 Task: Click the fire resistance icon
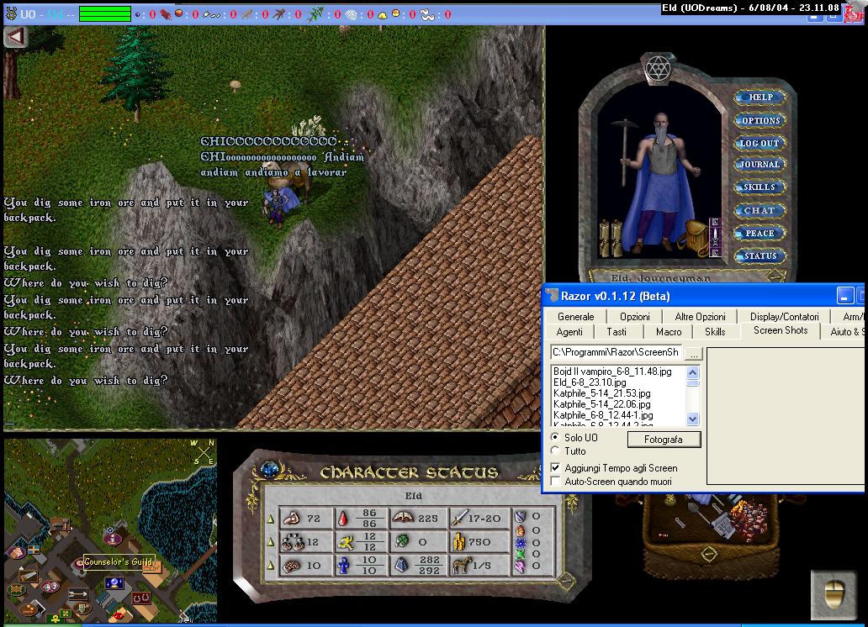click(x=520, y=530)
